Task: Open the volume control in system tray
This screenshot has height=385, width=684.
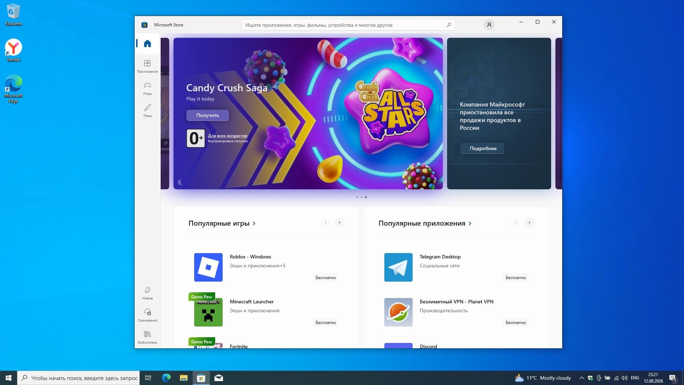Action: pos(625,378)
